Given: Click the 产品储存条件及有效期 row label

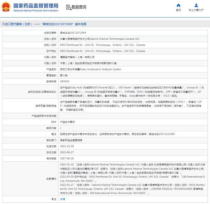Looking at the screenshot, I should click(x=44, y=116).
